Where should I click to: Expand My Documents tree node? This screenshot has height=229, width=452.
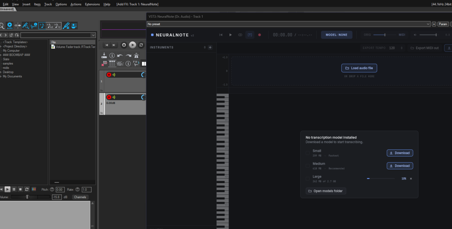1,76
